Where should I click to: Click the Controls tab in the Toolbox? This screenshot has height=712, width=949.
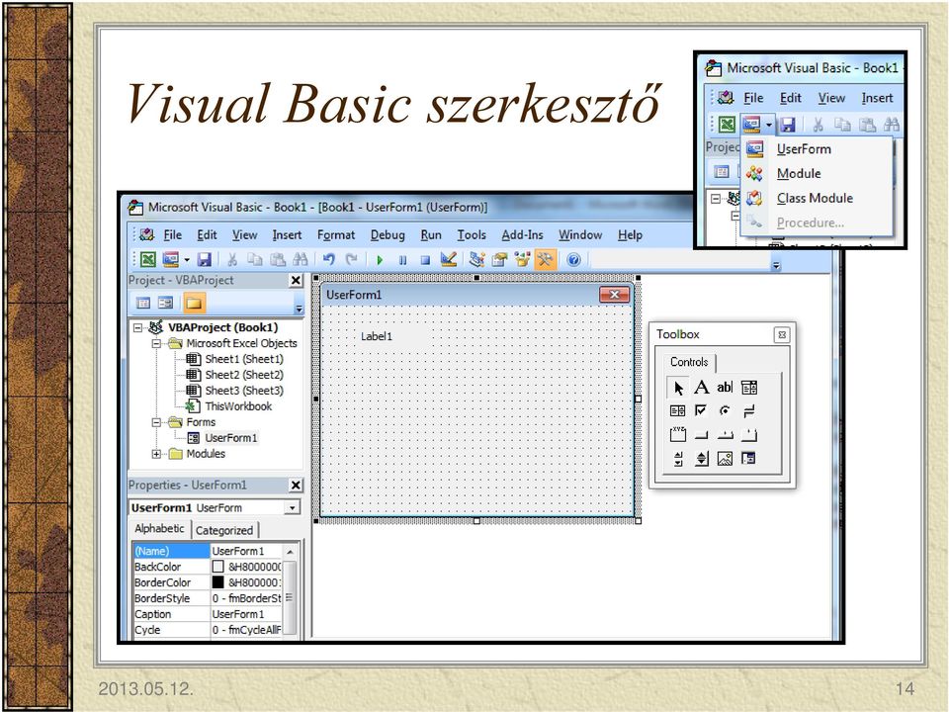point(689,362)
